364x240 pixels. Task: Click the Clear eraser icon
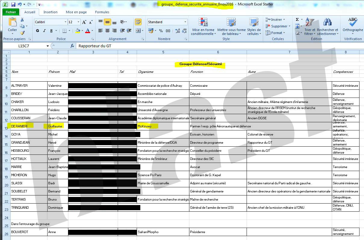point(297,33)
